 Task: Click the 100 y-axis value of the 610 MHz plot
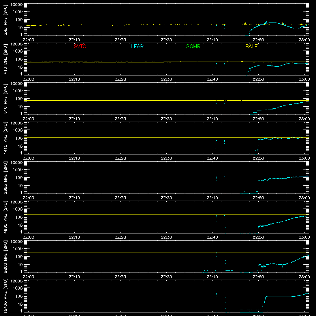pos(19,99)
